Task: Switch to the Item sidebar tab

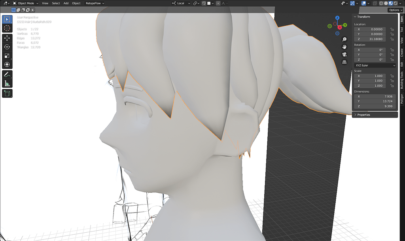Action: (x=402, y=19)
